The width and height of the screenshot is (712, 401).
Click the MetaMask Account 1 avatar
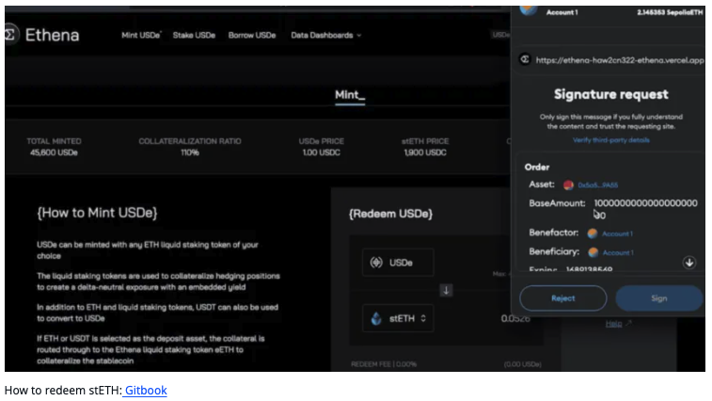coord(529,10)
